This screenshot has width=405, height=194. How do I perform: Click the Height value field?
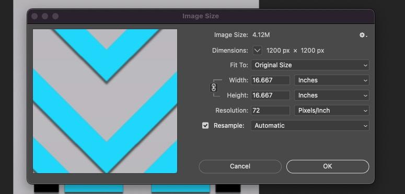click(x=270, y=95)
